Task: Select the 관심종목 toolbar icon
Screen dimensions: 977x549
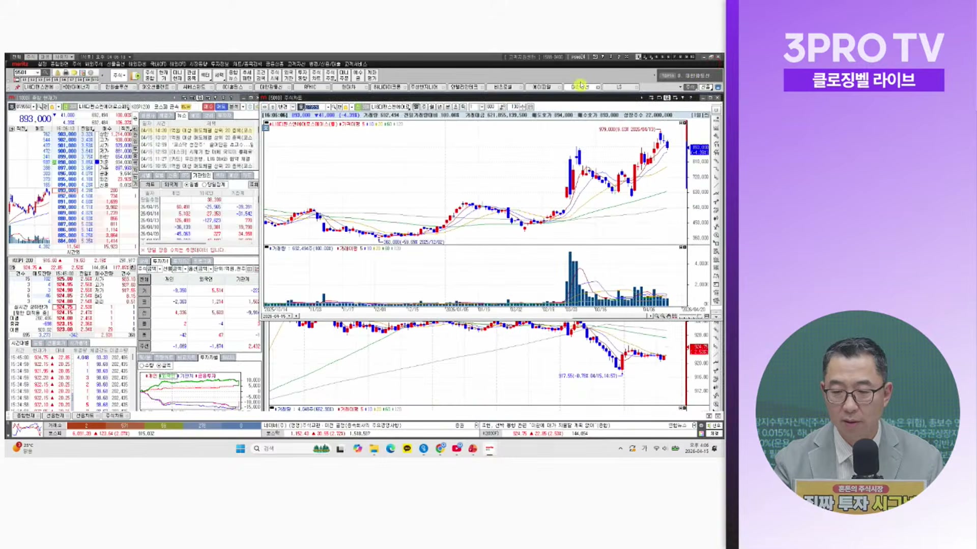Action: point(191,75)
